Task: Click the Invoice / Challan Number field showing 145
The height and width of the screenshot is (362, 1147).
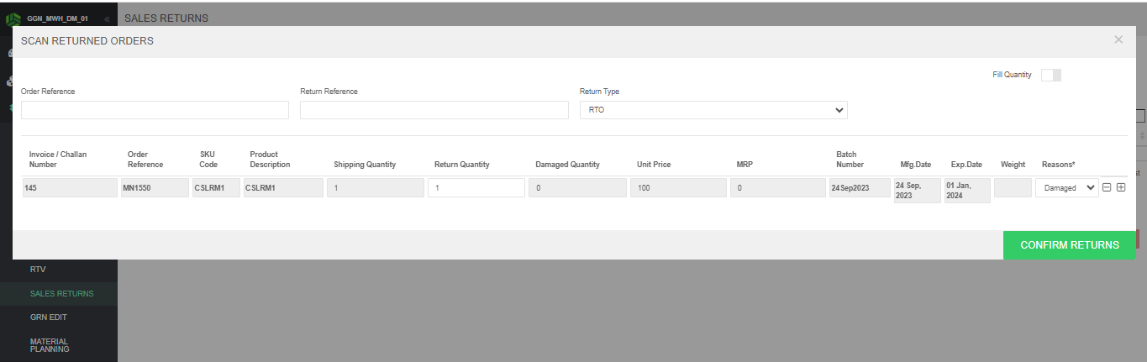Action: pos(70,188)
